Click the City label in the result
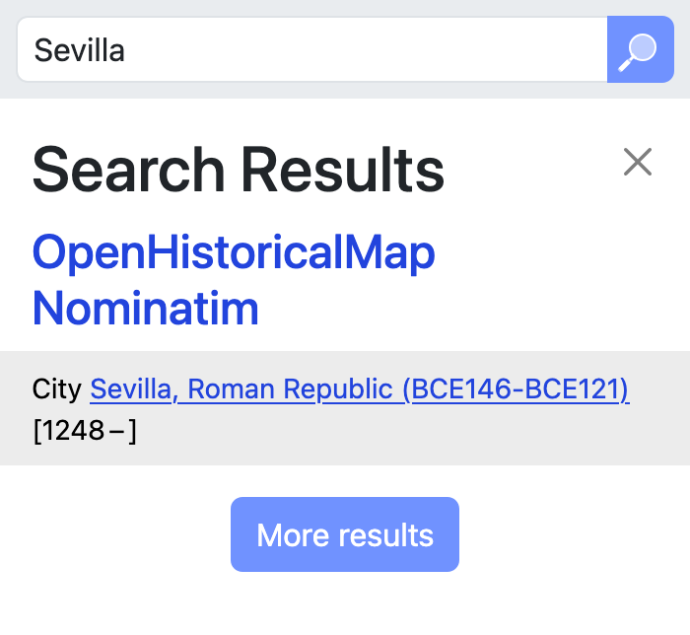This screenshot has width=690, height=635. pyautogui.click(x=55, y=389)
